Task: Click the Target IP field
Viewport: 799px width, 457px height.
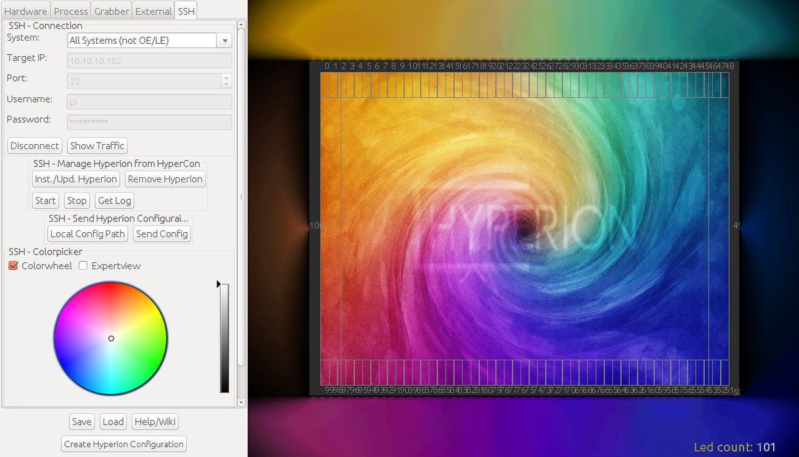Action: 149,61
